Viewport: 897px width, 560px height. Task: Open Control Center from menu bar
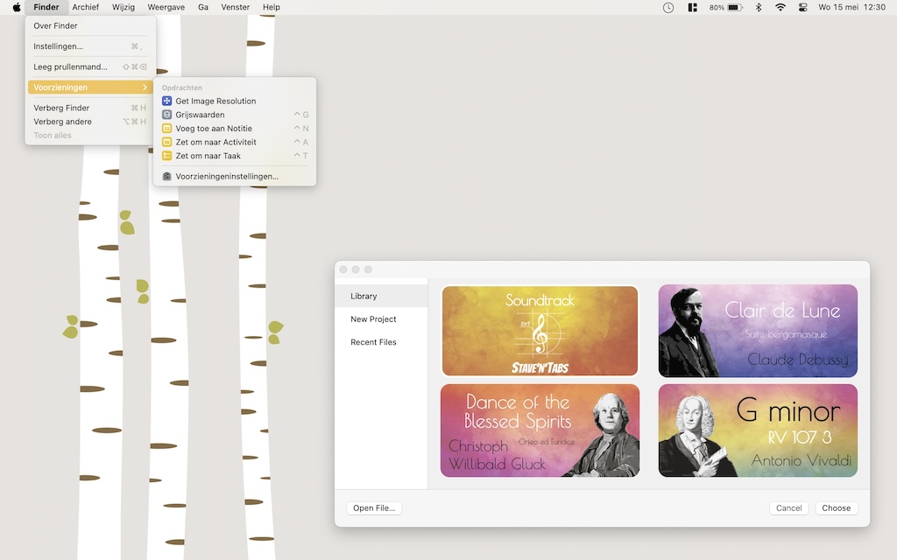[x=803, y=7]
